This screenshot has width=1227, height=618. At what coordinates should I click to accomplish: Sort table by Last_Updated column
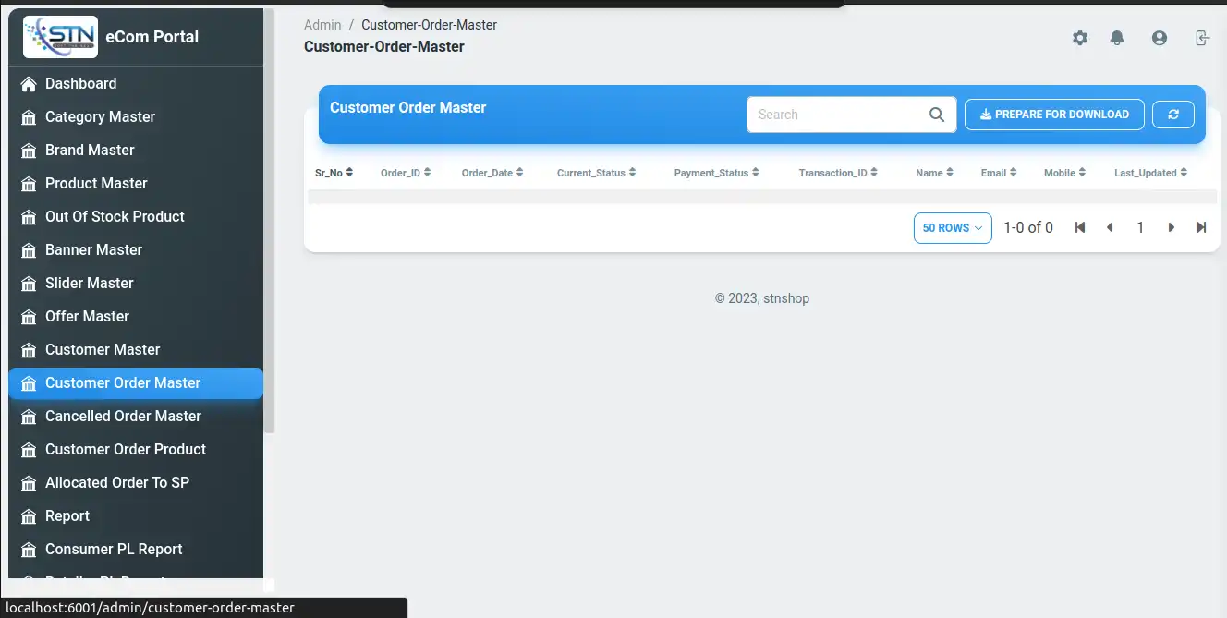[1149, 173]
